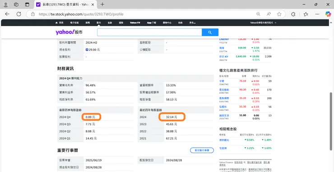334x172 pixels.
Task: Open the 霹靂 stock priced 90.30
Action: pos(223,90)
